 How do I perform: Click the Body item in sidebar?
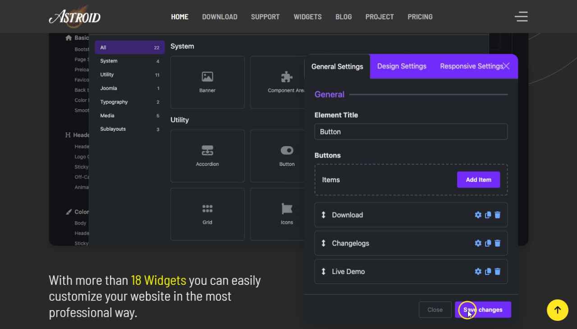click(x=80, y=223)
